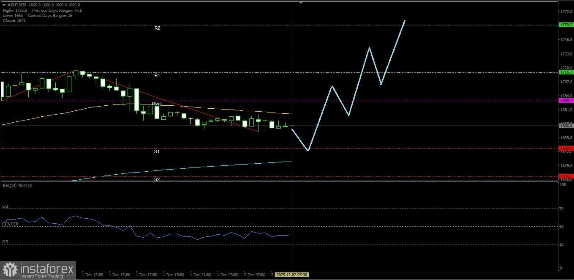Viewport: 574px width, 280px height.
Task: Select the Pivot level label on the chart
Action: (x=157, y=104)
